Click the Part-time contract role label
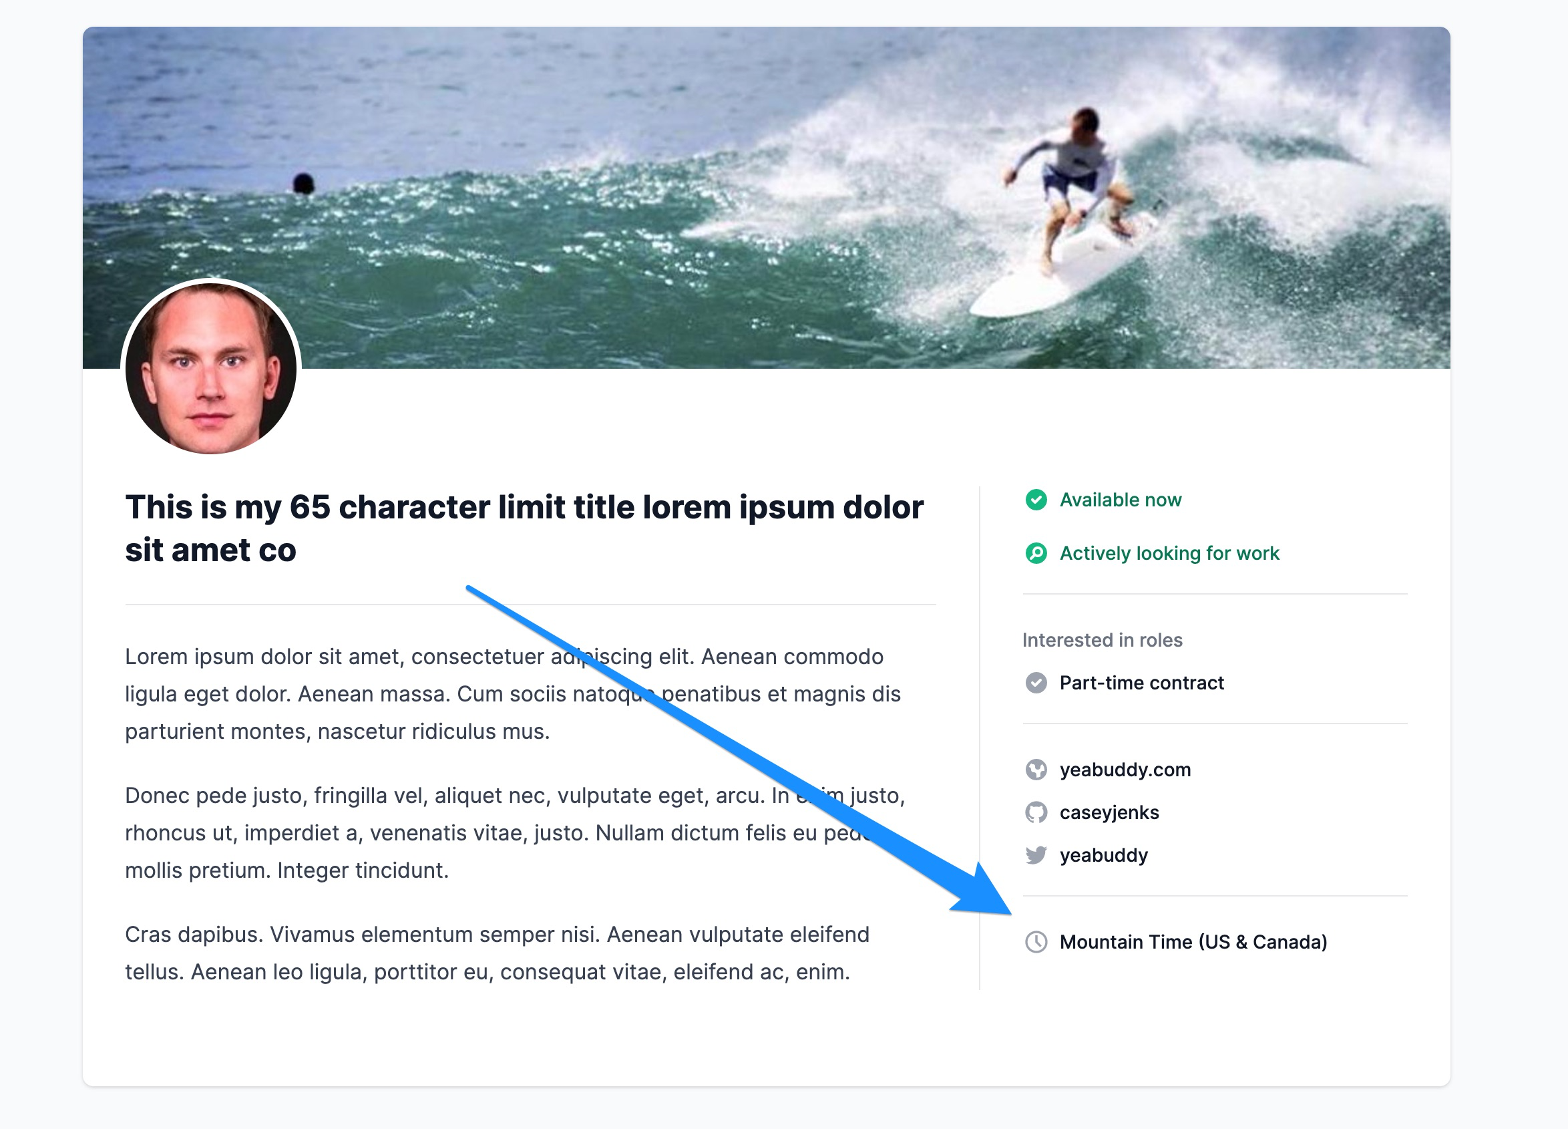 point(1141,683)
